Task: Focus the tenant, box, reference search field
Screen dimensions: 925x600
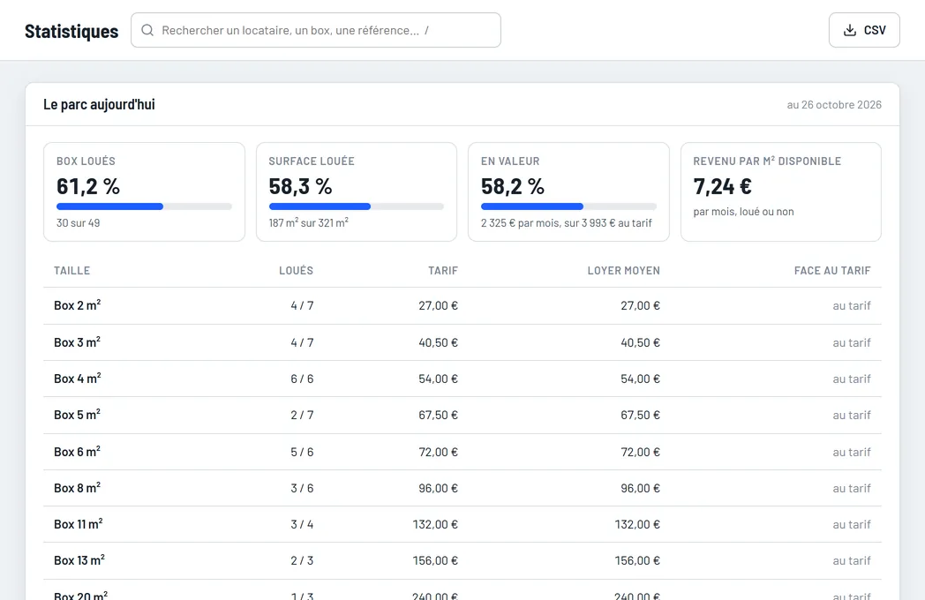Action: (x=316, y=30)
